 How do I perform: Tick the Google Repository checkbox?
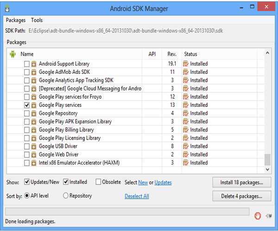(x=26, y=113)
